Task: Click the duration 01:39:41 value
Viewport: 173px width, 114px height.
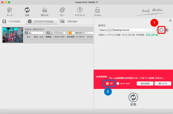Action: pos(80,37)
